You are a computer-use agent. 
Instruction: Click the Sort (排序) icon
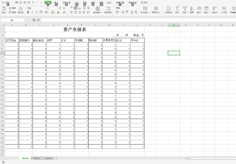192,9
